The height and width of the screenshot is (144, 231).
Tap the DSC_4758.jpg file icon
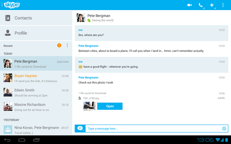(80, 98)
